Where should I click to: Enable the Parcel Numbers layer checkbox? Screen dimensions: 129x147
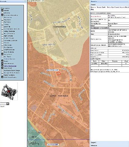[x=2, y=75]
